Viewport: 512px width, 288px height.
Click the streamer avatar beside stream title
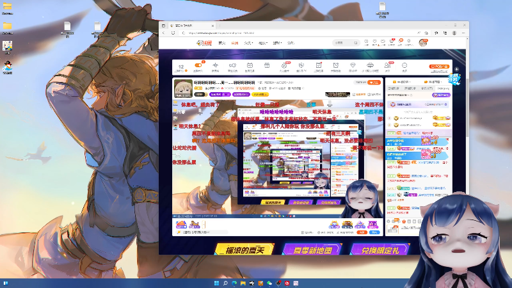(x=183, y=88)
